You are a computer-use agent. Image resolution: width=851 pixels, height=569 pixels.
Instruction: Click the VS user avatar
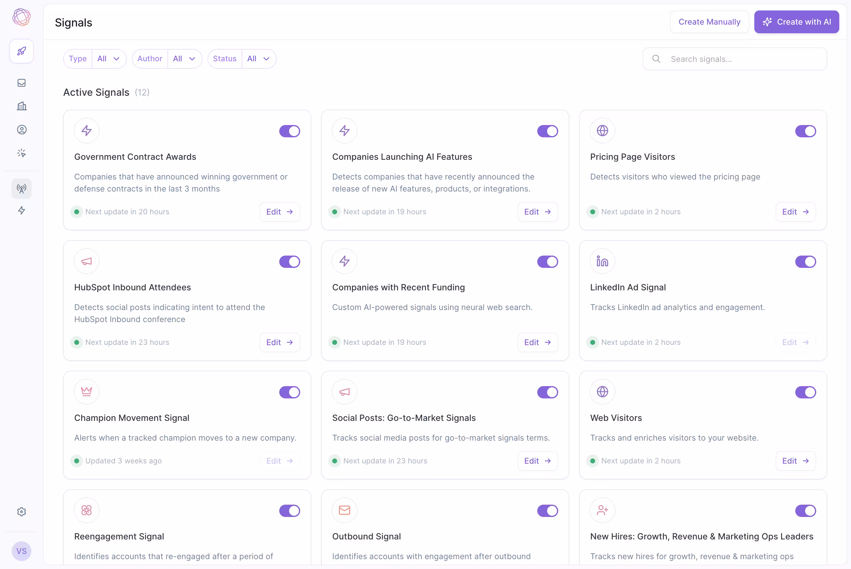tap(22, 551)
